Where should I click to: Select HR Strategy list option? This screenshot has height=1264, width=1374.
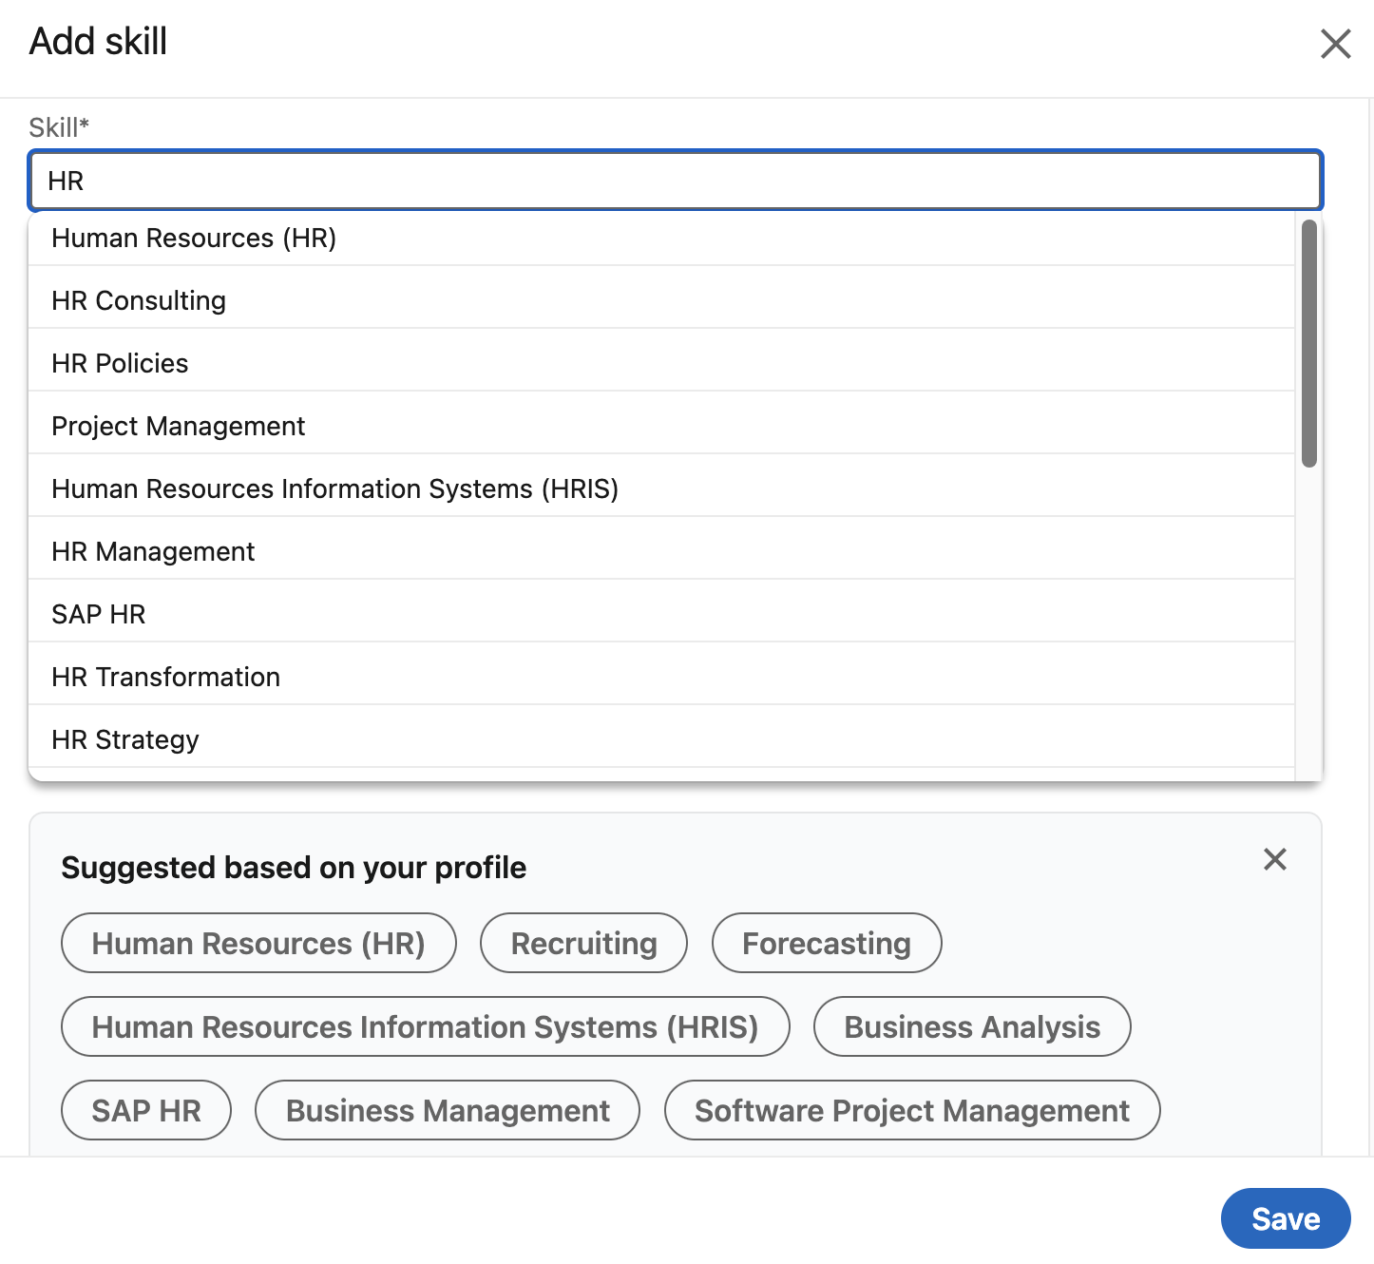point(125,739)
